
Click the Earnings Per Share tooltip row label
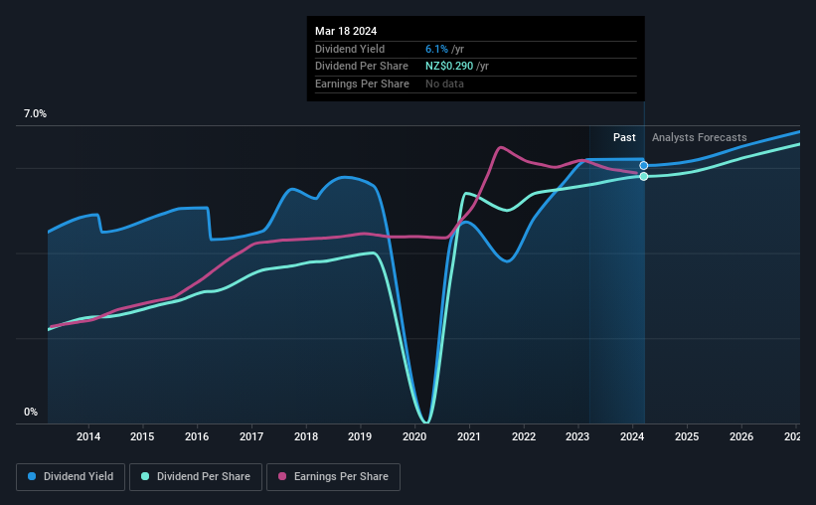[362, 84]
